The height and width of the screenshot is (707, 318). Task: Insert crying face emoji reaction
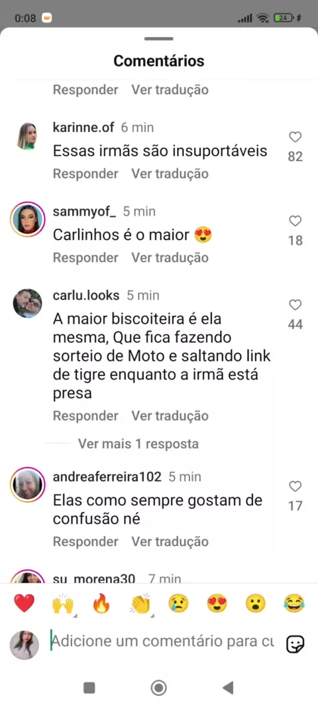178,604
